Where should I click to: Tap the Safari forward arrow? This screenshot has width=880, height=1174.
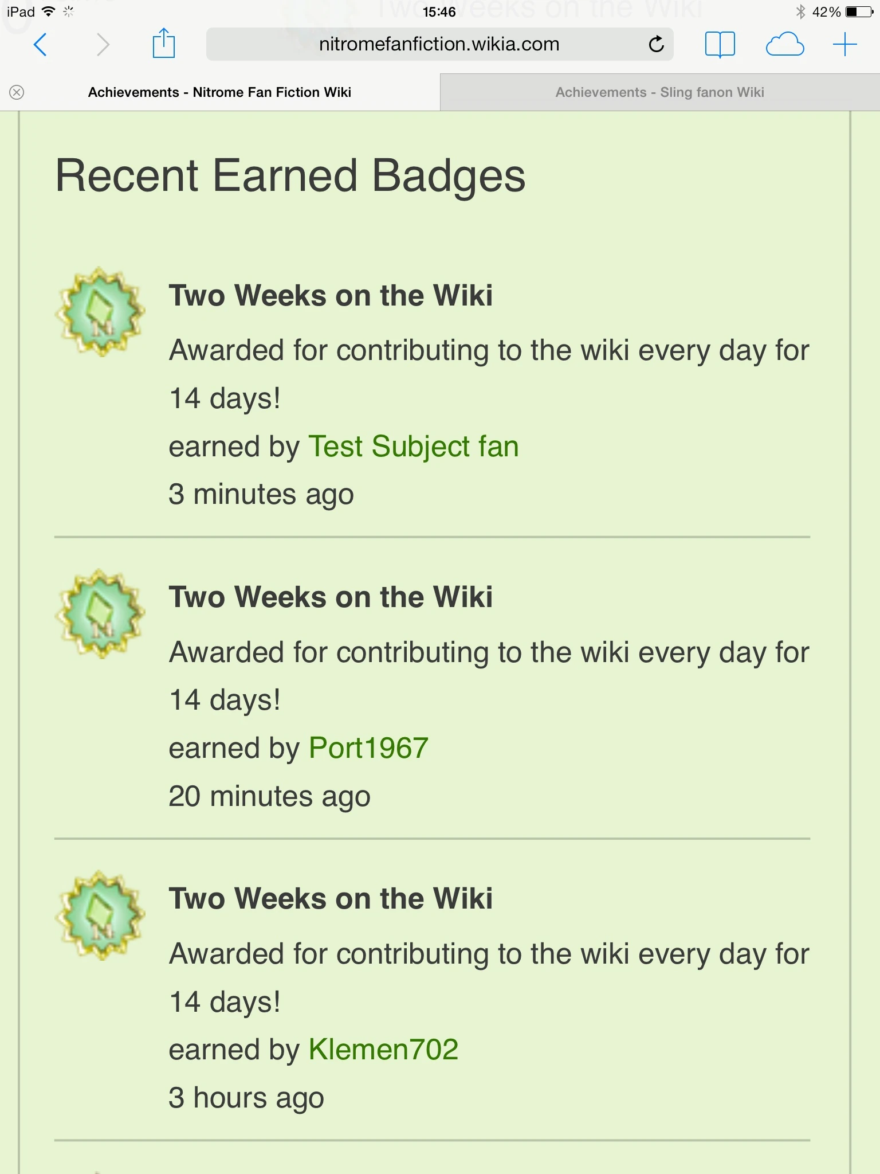[x=103, y=45]
